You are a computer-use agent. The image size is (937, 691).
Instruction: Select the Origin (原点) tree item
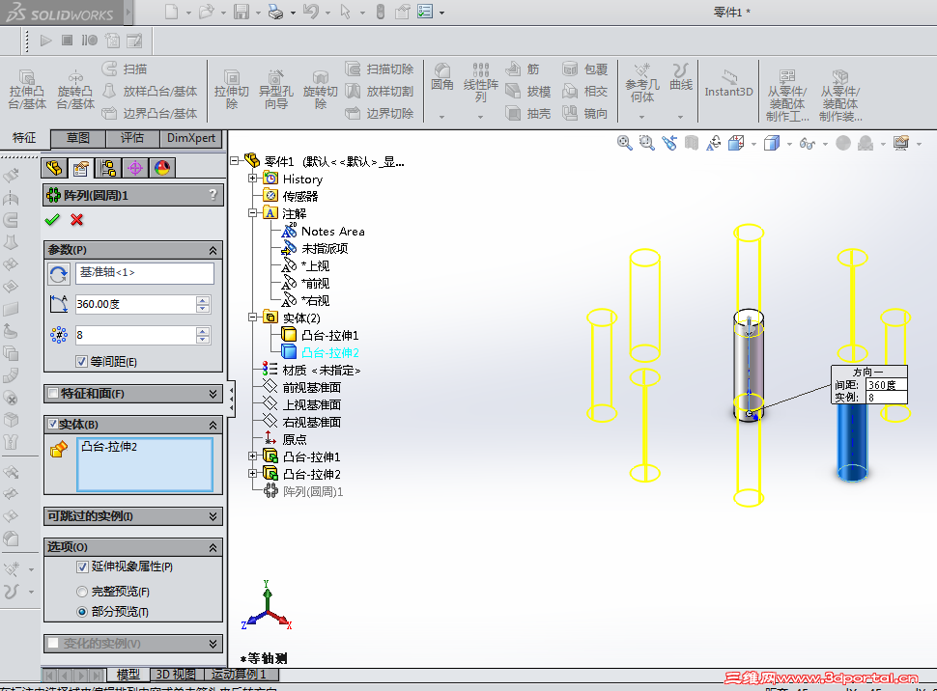tap(286, 439)
